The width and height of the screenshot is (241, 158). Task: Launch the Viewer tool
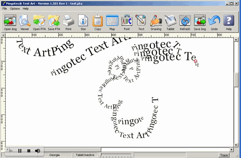25,23
